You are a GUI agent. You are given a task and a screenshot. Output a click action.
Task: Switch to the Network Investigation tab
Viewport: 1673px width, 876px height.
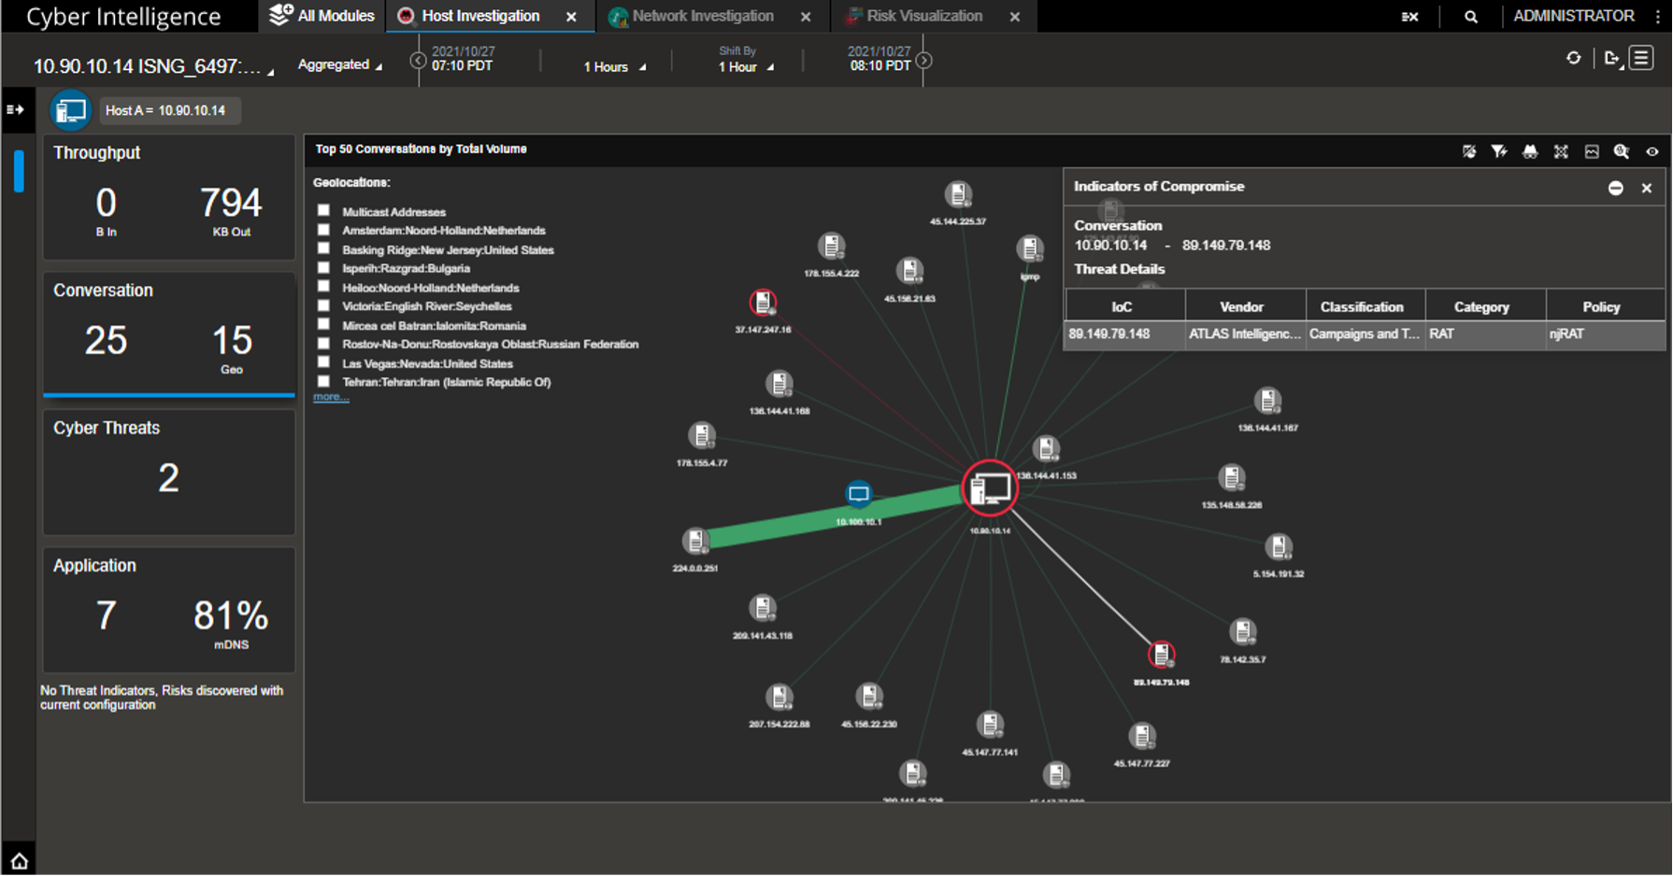point(702,16)
